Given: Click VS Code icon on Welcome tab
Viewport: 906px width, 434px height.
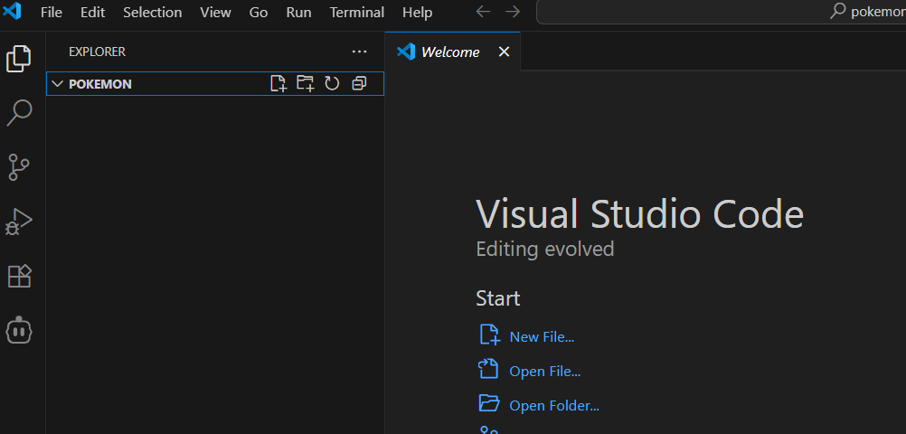Looking at the screenshot, I should (x=406, y=52).
